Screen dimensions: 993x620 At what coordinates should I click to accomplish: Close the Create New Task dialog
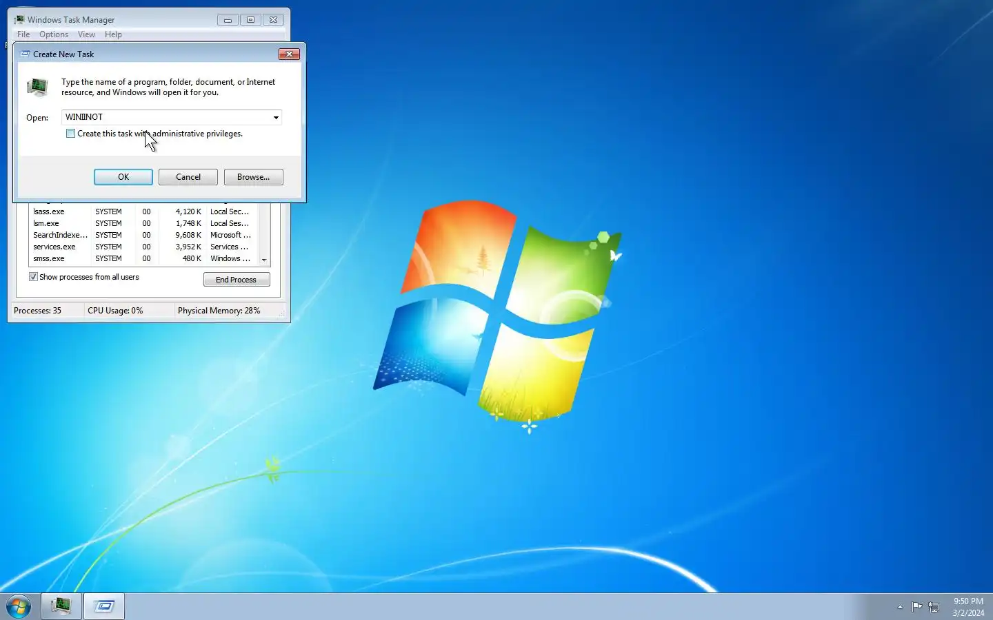point(289,54)
